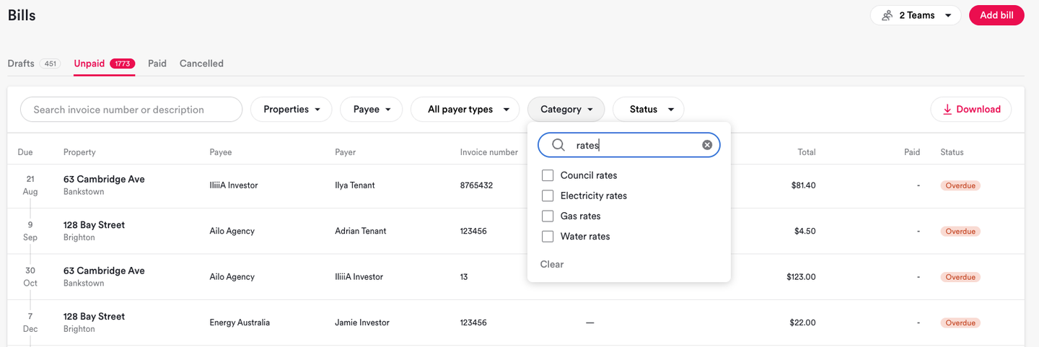
Task: Click the magnifier icon in category search
Action: click(558, 145)
